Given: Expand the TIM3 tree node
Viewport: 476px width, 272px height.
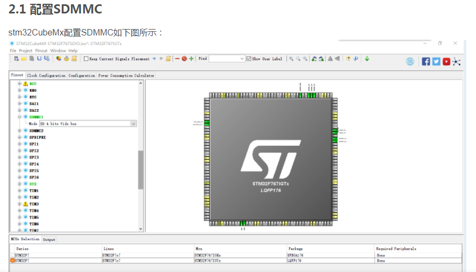Looking at the screenshot, I should tap(19, 204).
